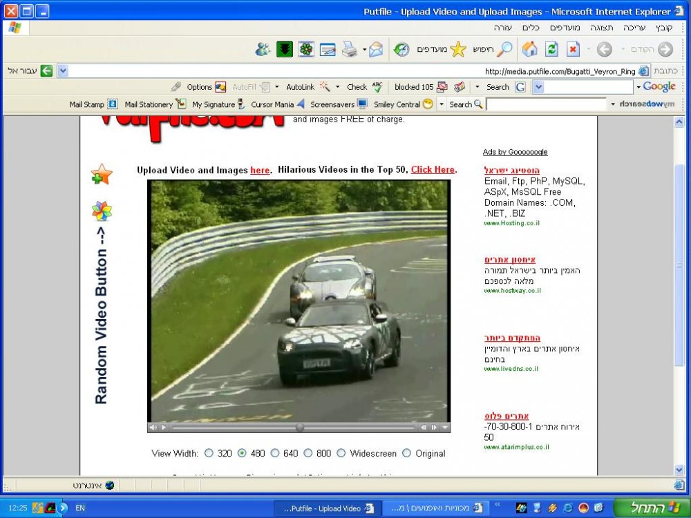Open the עזרה (Help) menu
This screenshot has width=691, height=518.
(502, 28)
